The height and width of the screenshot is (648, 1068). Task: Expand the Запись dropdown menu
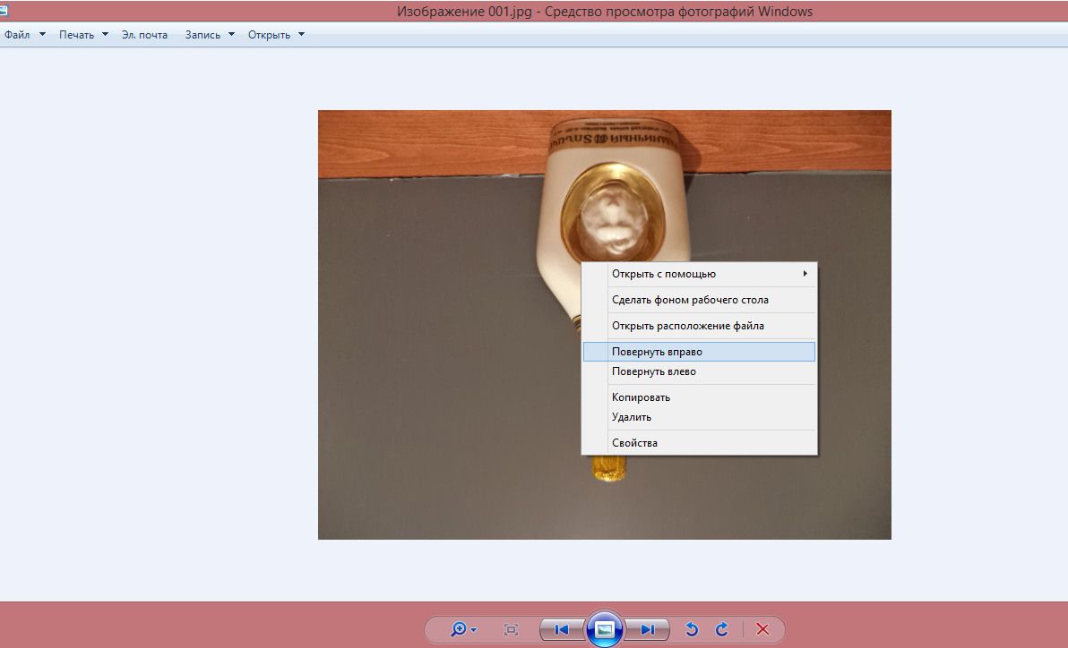pos(210,35)
